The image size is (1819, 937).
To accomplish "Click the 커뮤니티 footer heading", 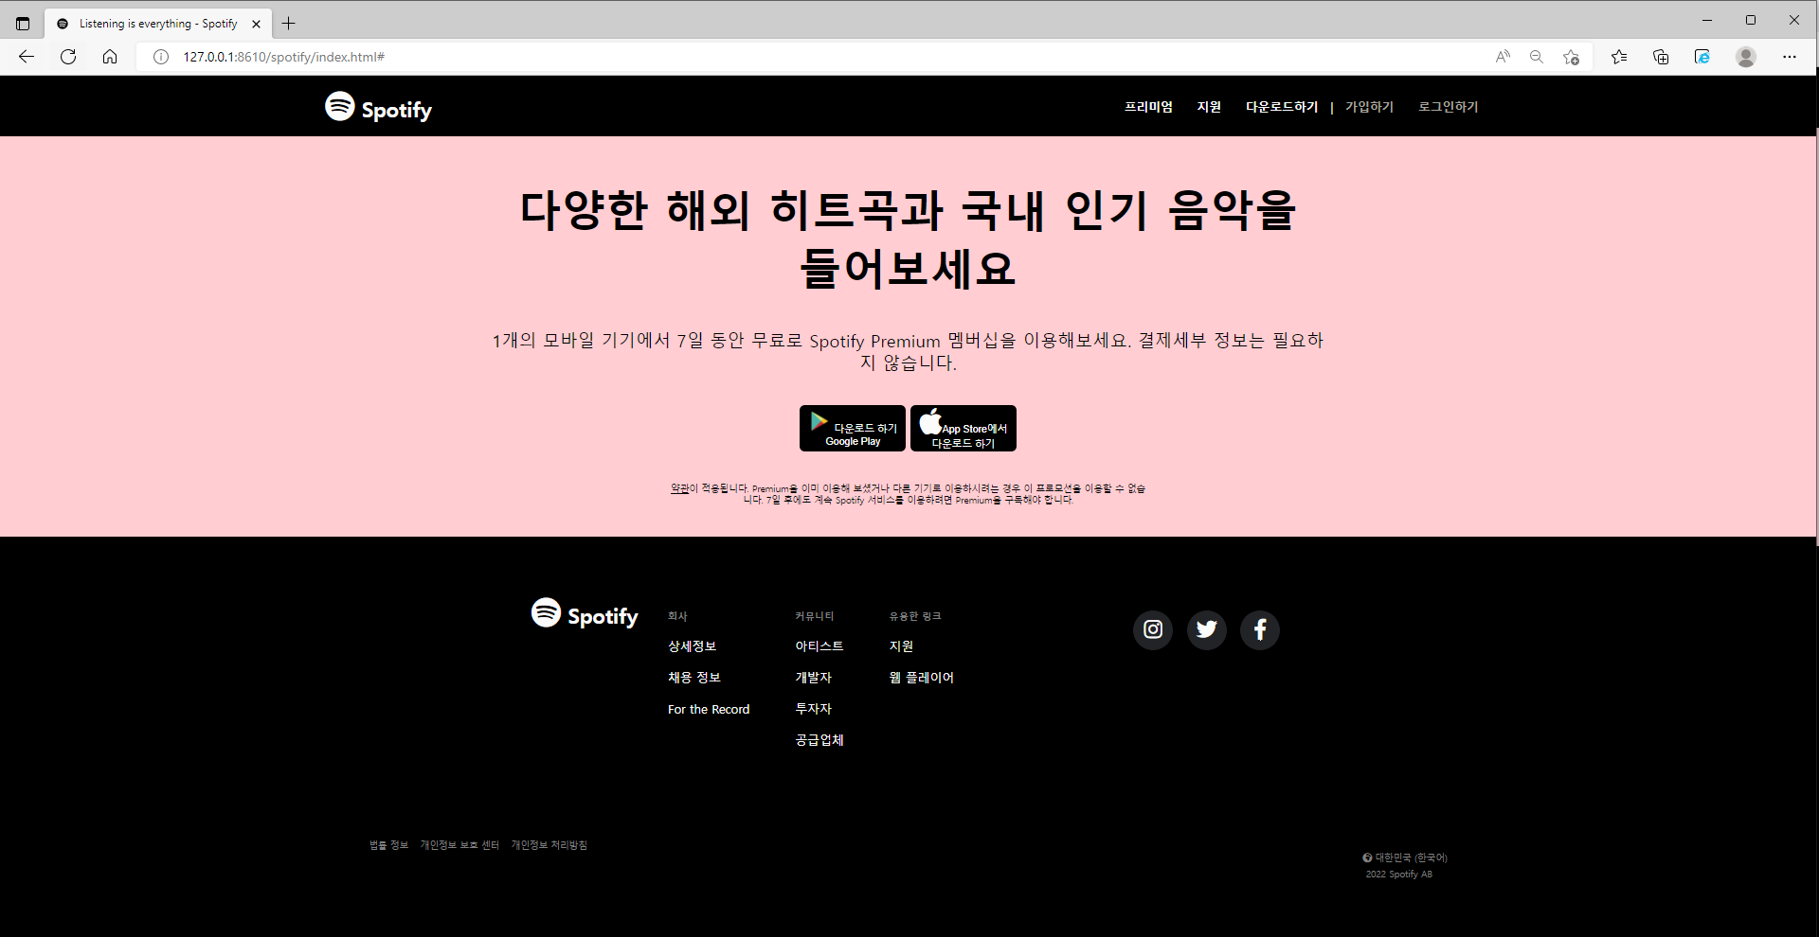I will (815, 616).
